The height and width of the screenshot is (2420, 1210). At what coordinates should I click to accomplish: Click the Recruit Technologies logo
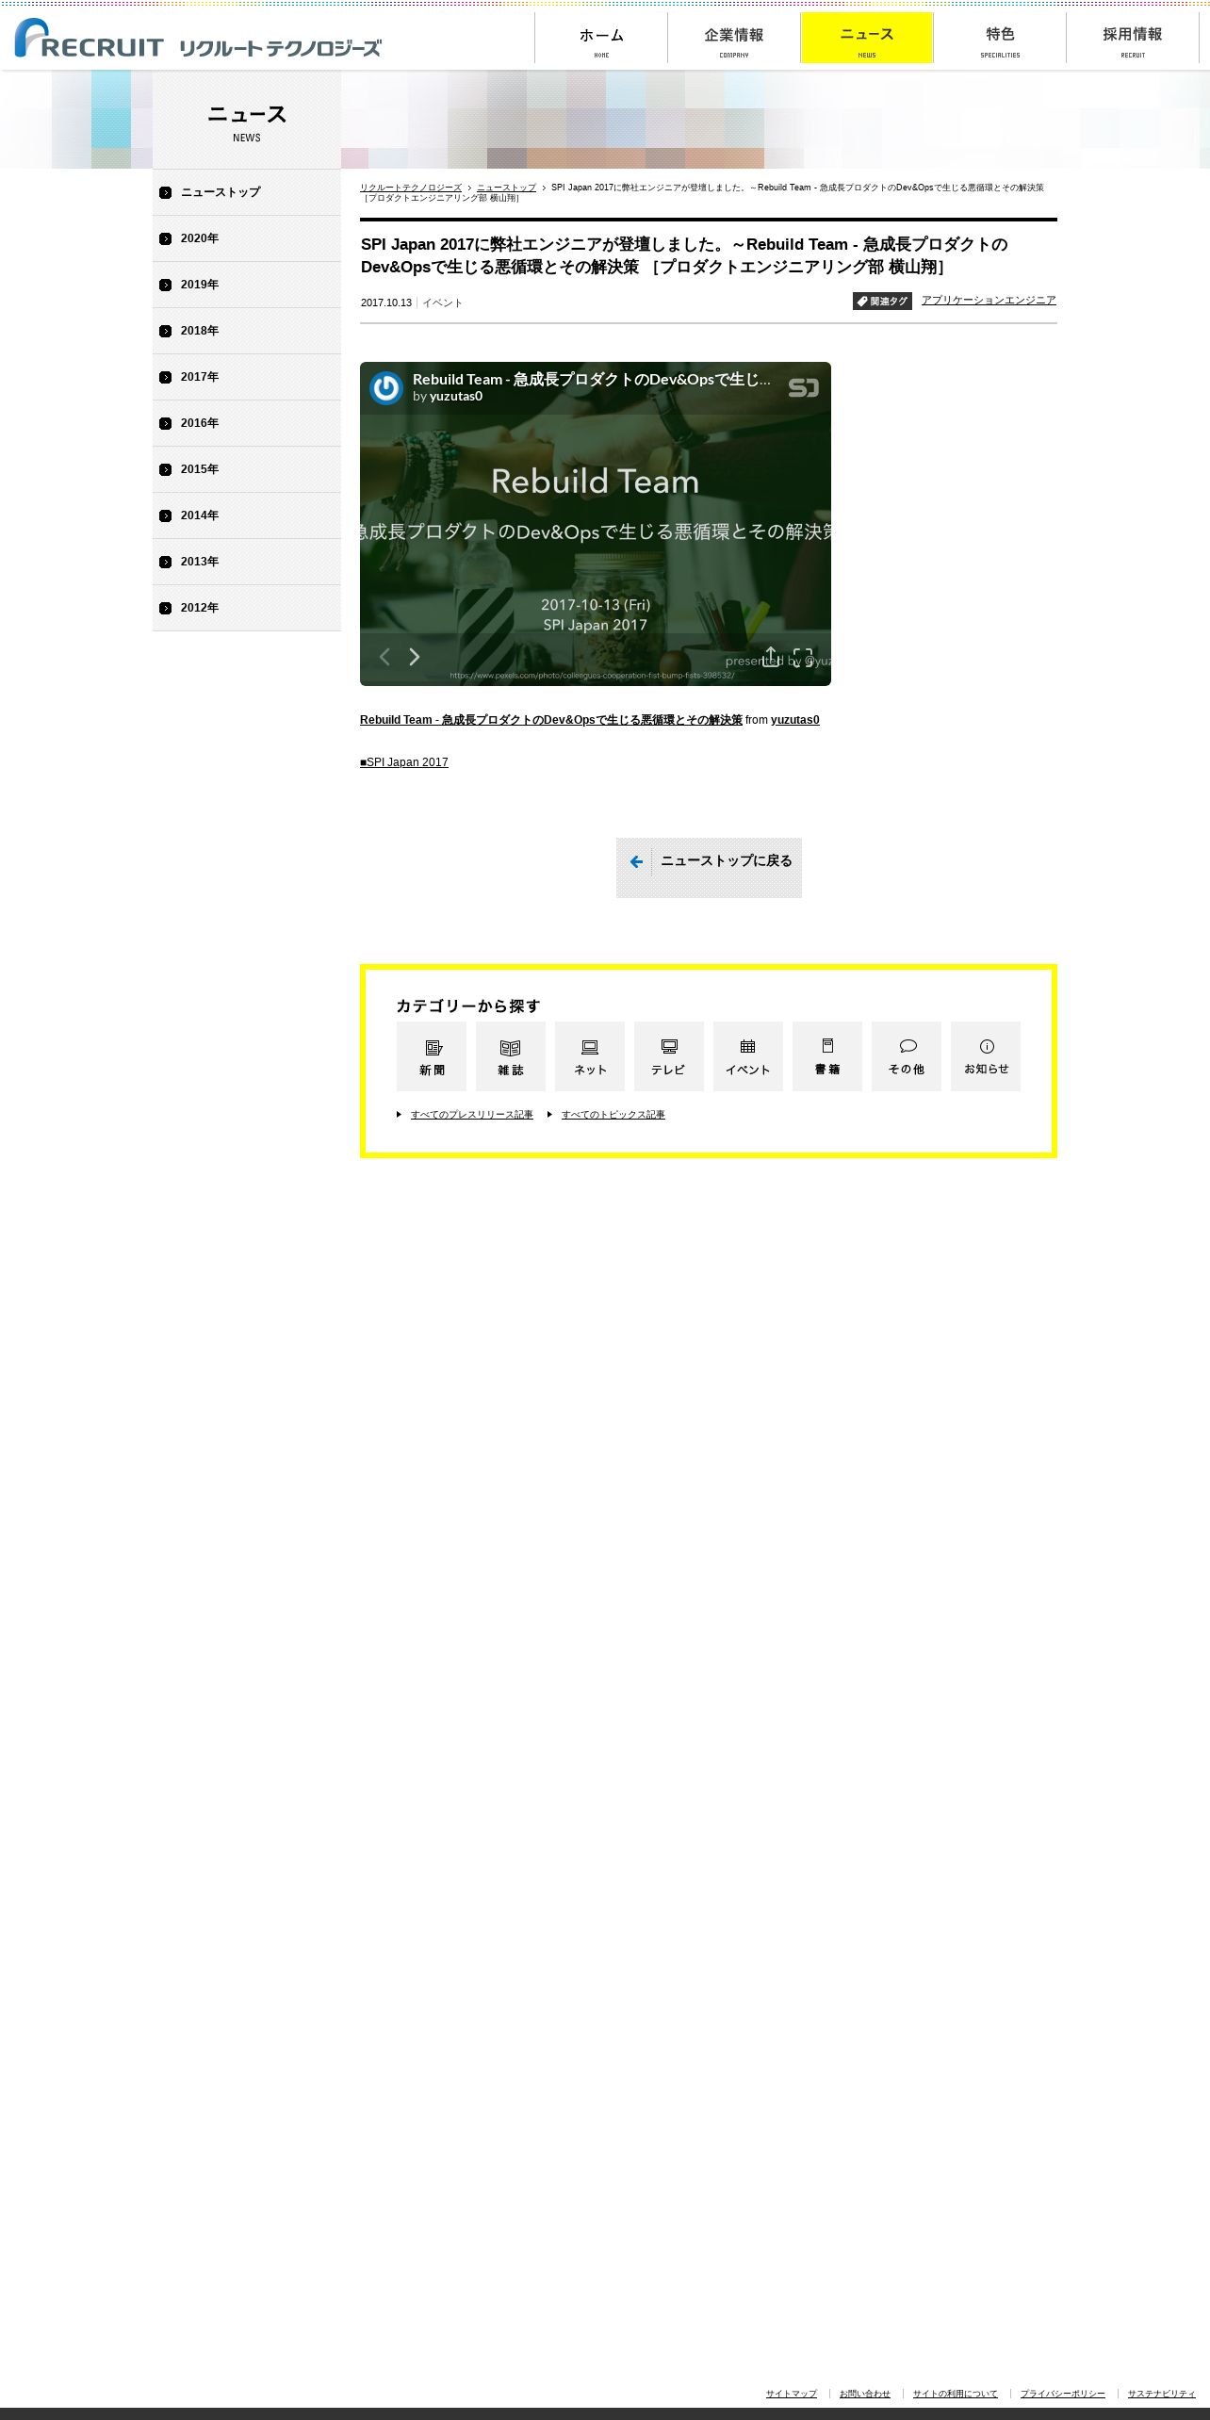click(x=198, y=39)
